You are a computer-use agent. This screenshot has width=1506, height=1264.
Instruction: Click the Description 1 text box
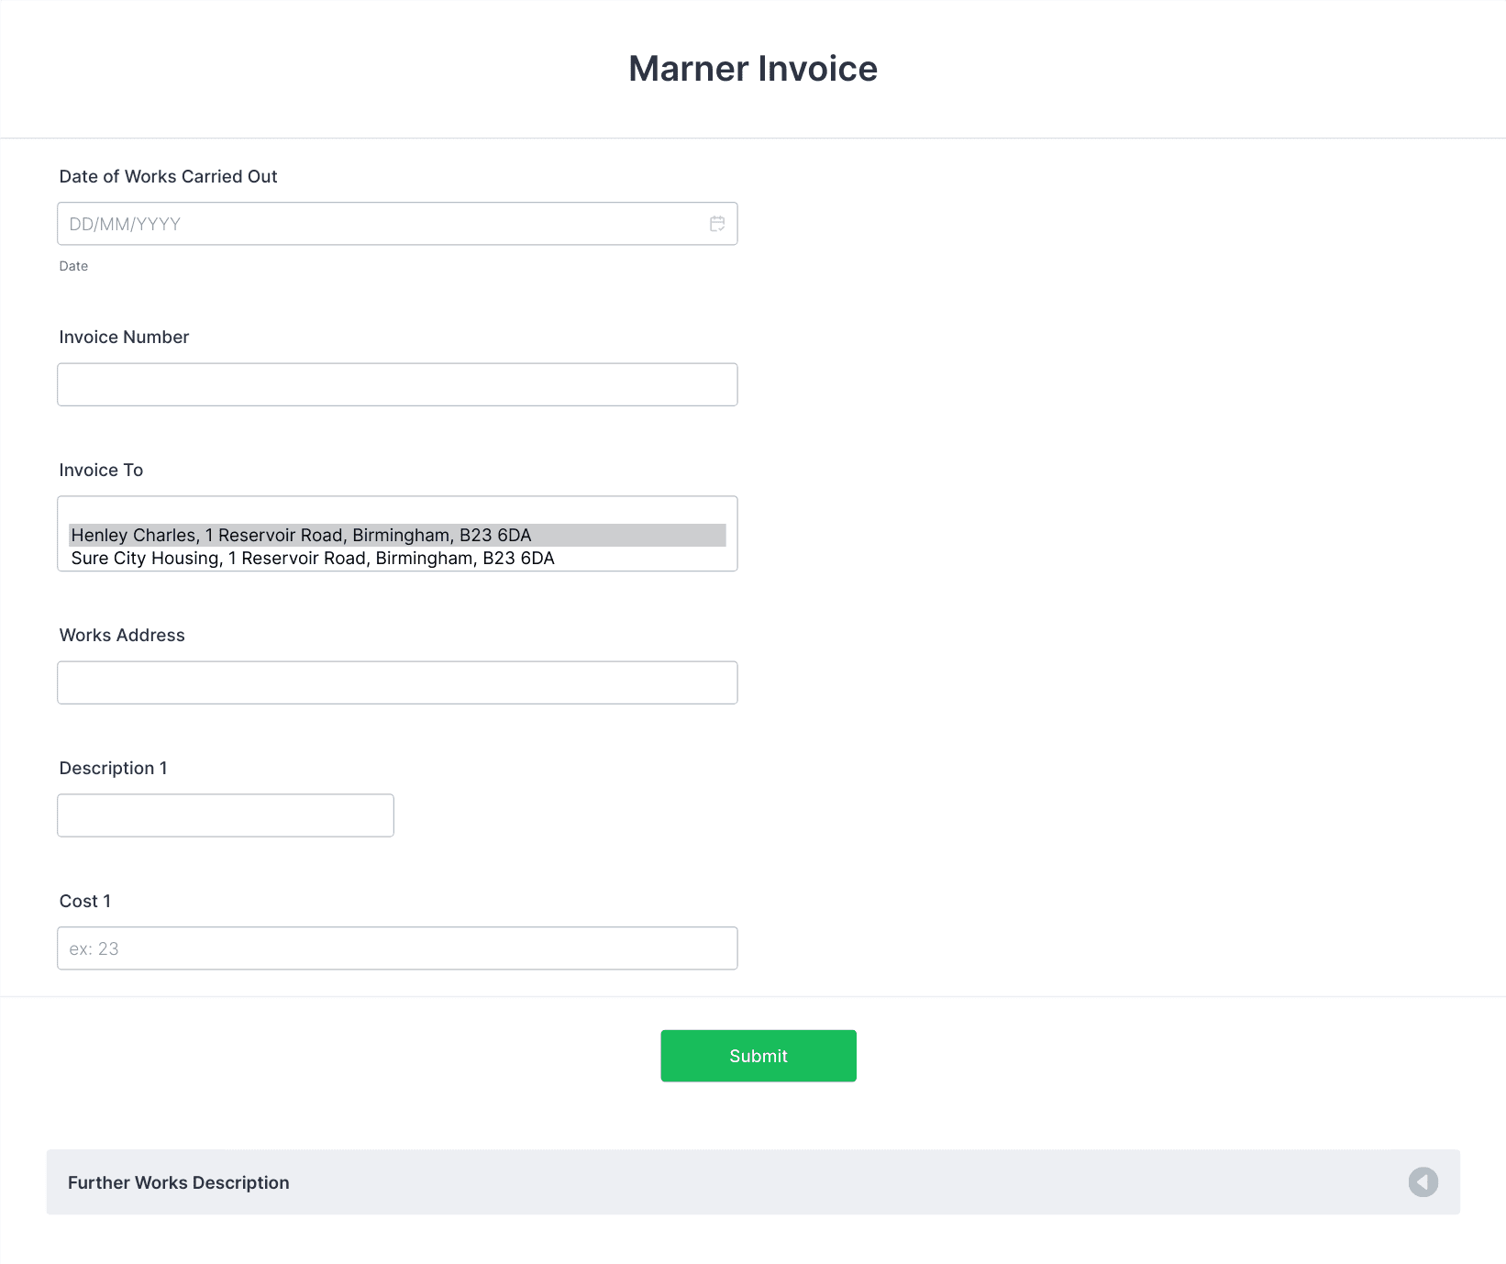pyautogui.click(x=226, y=815)
